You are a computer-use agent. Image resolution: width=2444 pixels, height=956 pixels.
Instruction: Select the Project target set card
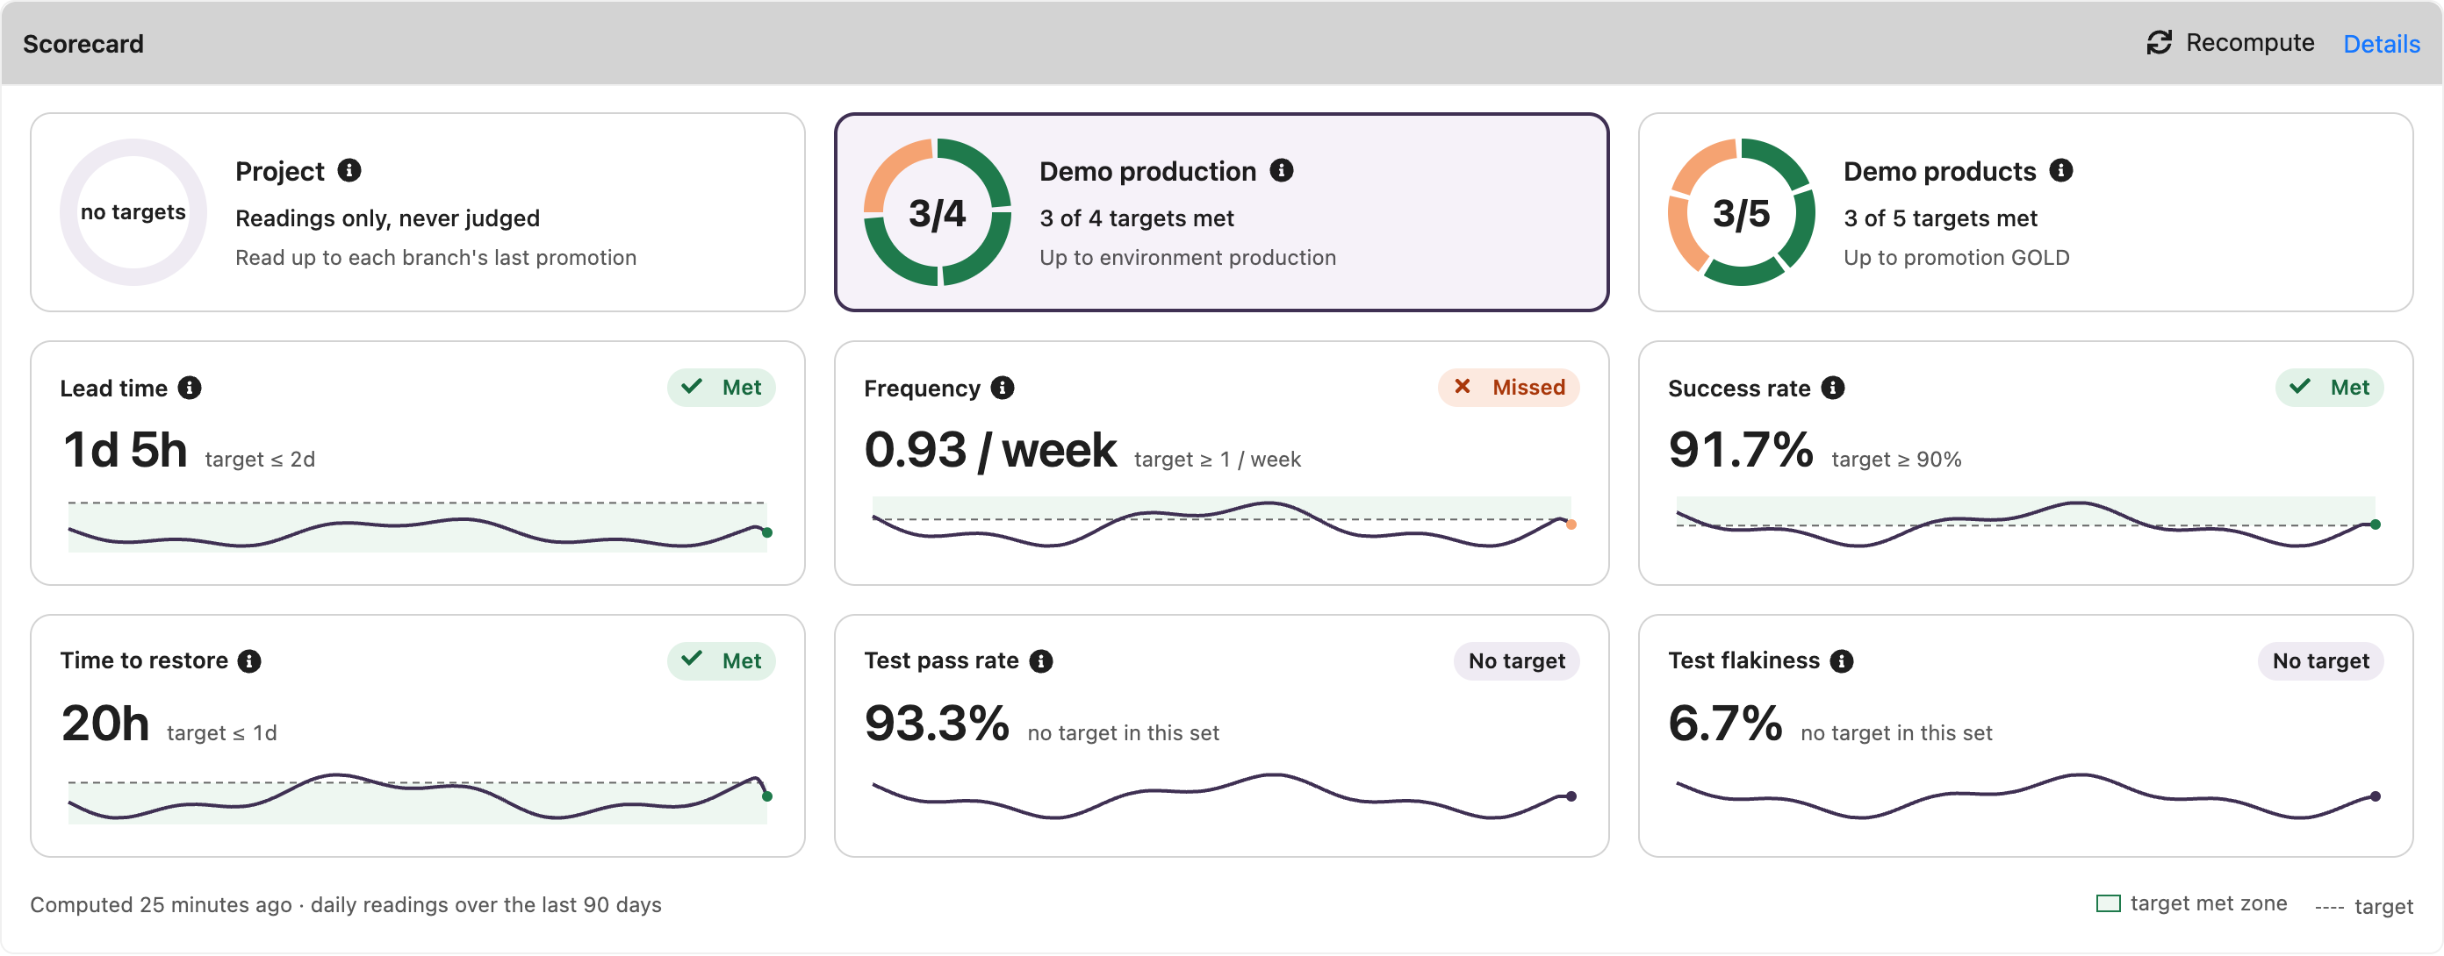pos(418,212)
